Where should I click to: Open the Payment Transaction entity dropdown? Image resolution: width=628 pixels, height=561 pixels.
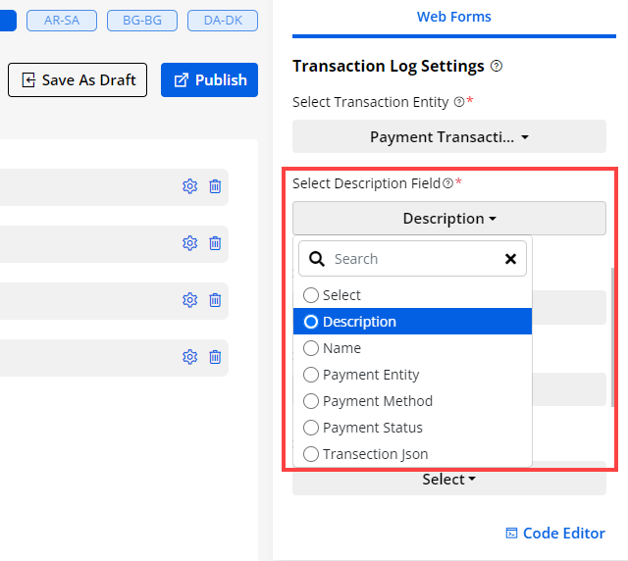[448, 137]
